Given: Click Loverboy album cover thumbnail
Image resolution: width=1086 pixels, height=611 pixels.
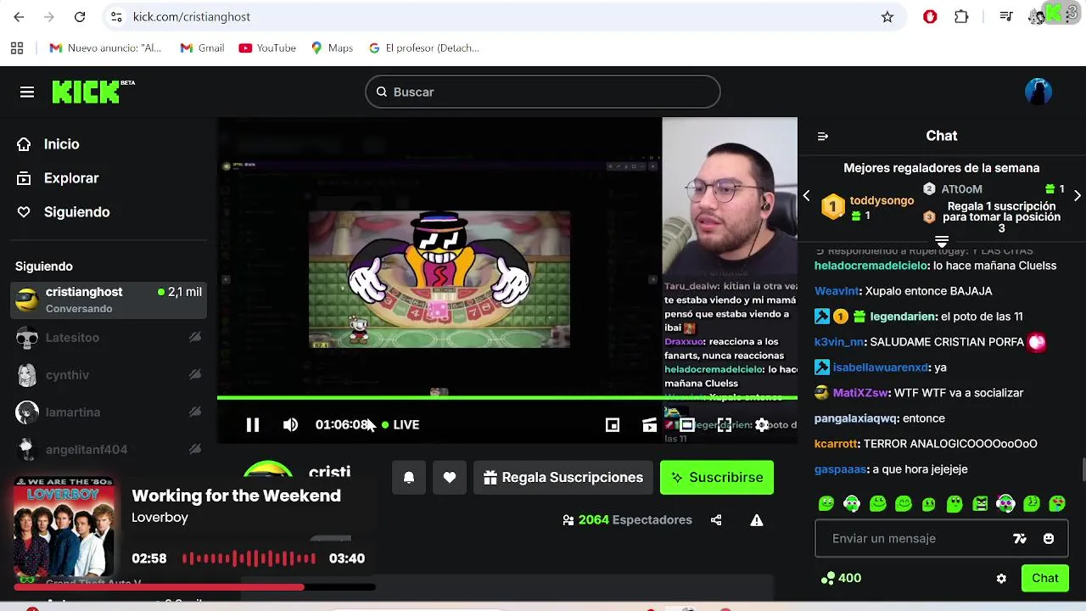Looking at the screenshot, I should [64, 528].
